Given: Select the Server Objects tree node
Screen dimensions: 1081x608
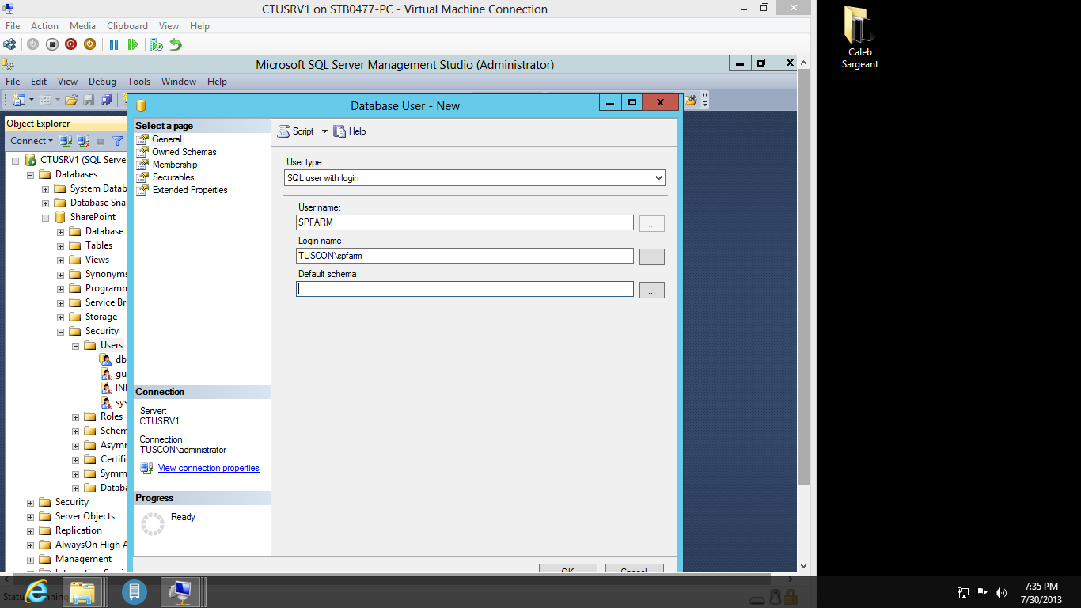Looking at the screenshot, I should [x=85, y=516].
